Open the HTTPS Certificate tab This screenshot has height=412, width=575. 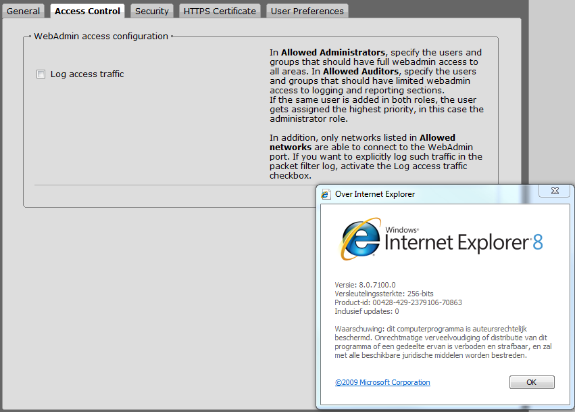(x=220, y=11)
